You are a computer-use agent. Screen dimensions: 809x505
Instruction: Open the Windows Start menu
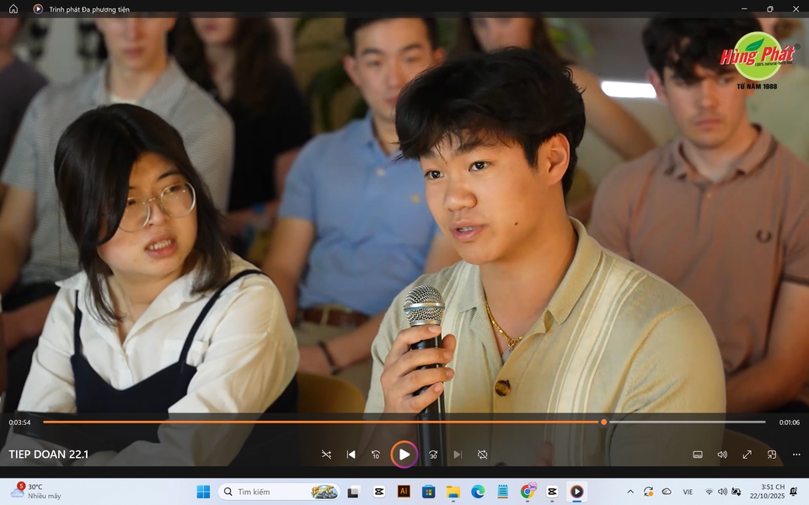point(203,492)
